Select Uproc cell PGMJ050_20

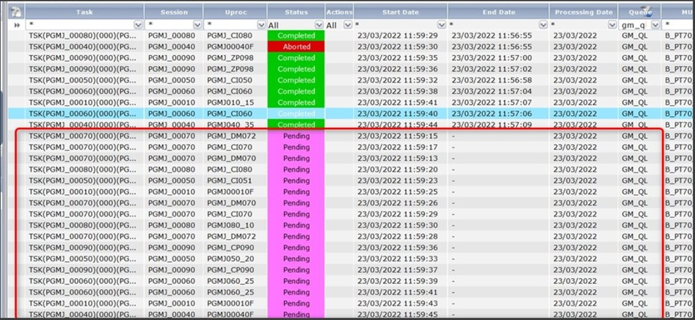click(x=230, y=259)
